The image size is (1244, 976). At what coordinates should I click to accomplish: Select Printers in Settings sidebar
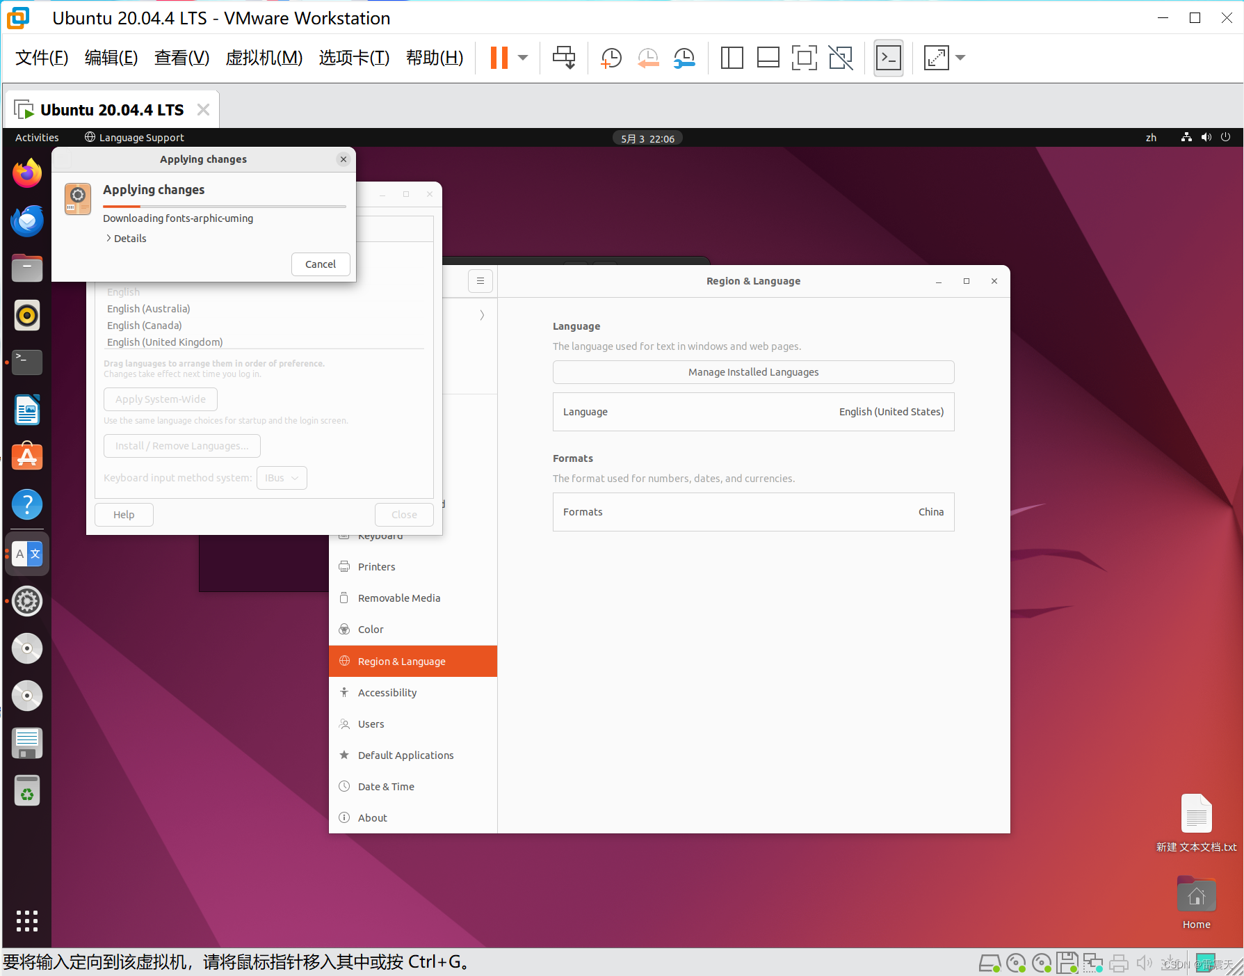pyautogui.click(x=413, y=567)
